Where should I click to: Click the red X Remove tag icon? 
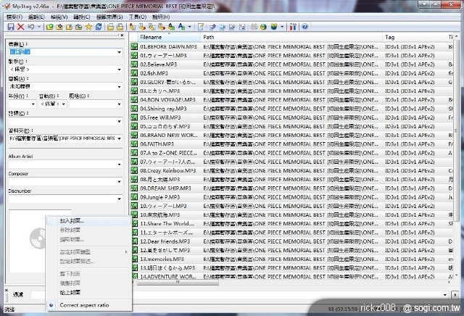[20, 27]
